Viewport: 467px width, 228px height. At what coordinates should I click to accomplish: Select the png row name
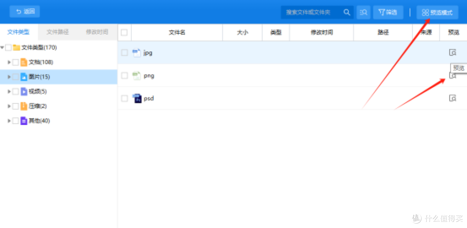pyautogui.click(x=149, y=76)
